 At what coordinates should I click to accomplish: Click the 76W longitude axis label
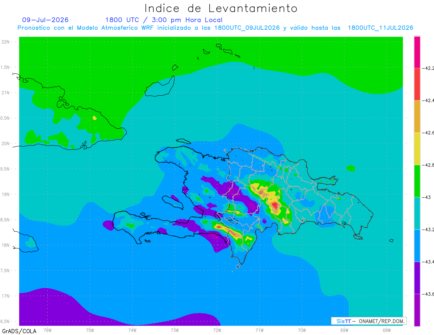coord(47,330)
